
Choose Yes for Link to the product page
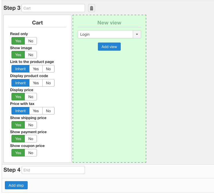pyautogui.click(x=36, y=69)
